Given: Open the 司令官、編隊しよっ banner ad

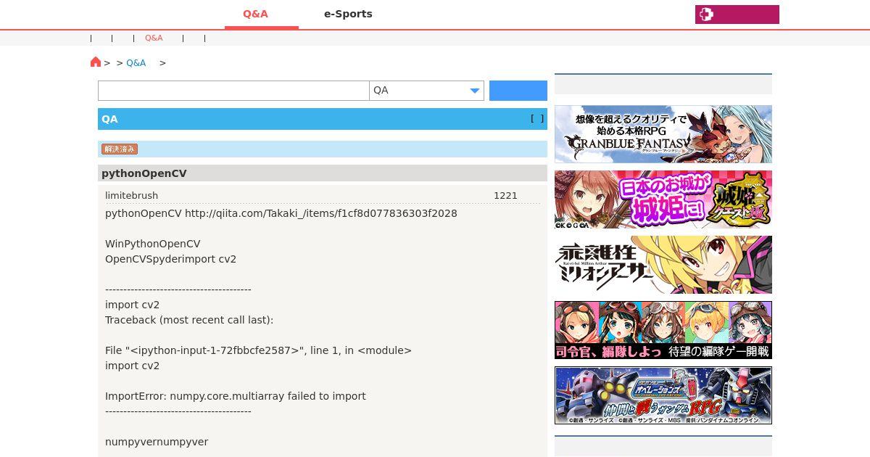Looking at the screenshot, I should click(x=663, y=330).
